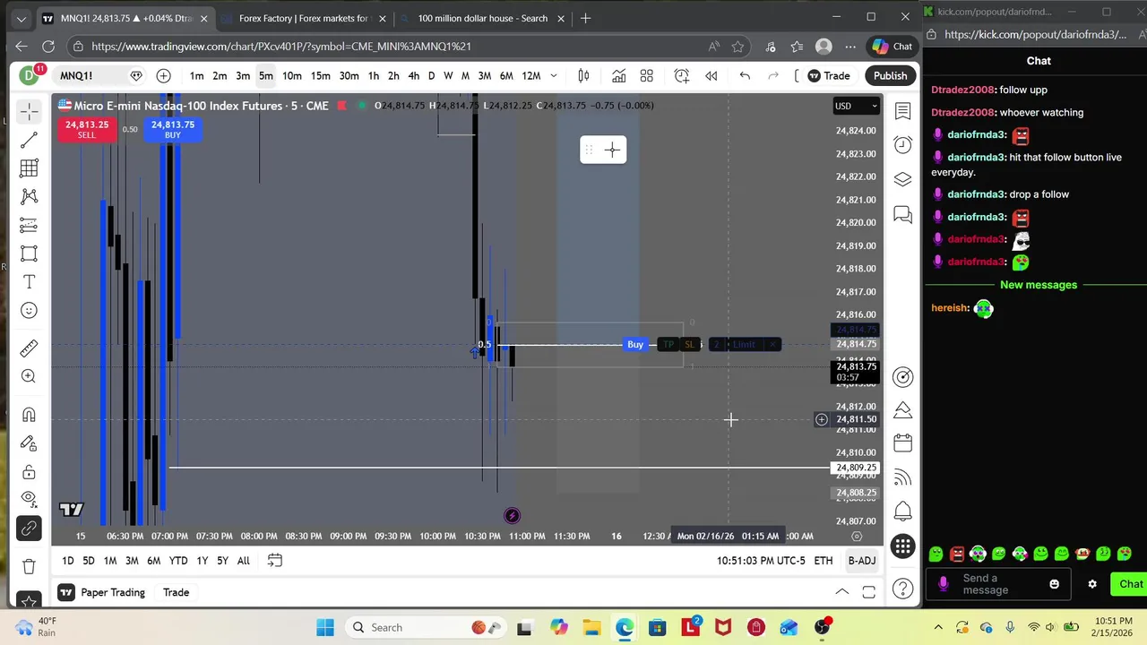1147x645 pixels.
Task: Toggle lock all drawing tools
Action: tap(29, 472)
